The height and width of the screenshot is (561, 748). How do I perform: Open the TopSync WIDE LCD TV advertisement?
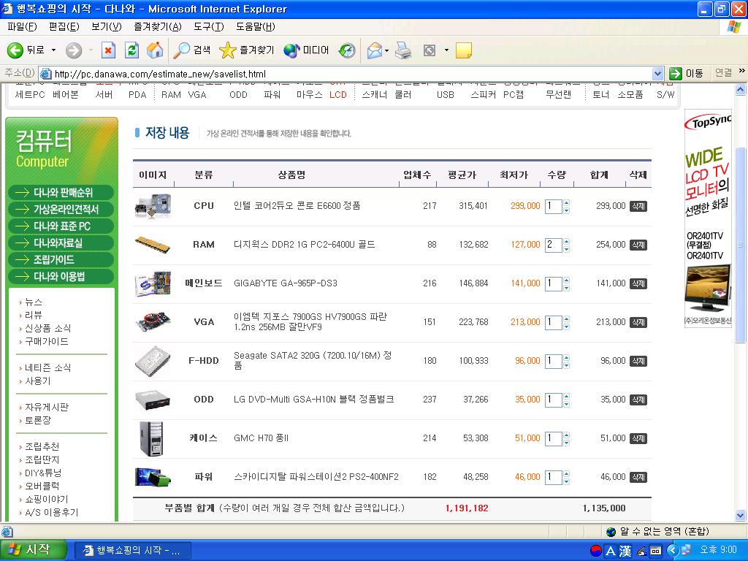tap(708, 218)
